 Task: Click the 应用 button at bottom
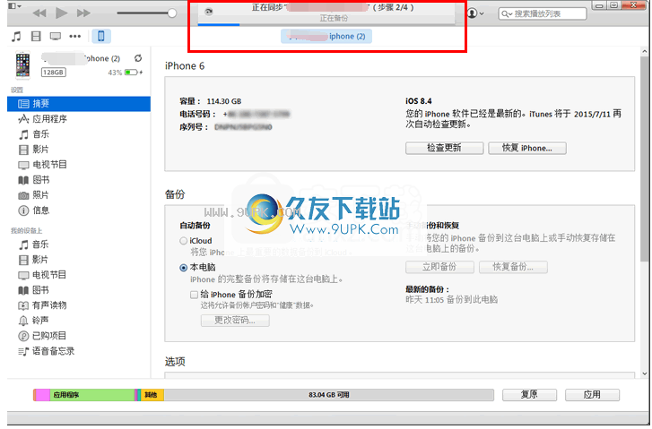pos(592,395)
